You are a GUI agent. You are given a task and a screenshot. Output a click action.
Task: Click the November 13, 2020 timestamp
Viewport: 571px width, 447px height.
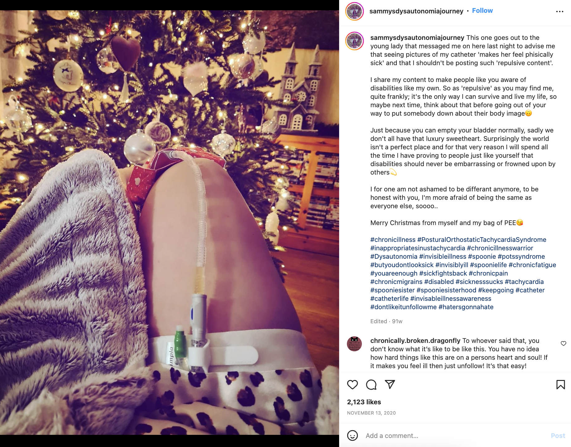[371, 413]
